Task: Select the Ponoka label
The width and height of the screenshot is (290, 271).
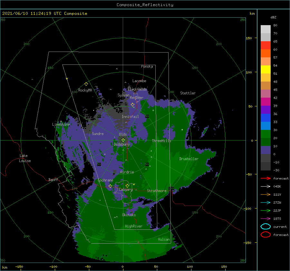Action: (147, 66)
